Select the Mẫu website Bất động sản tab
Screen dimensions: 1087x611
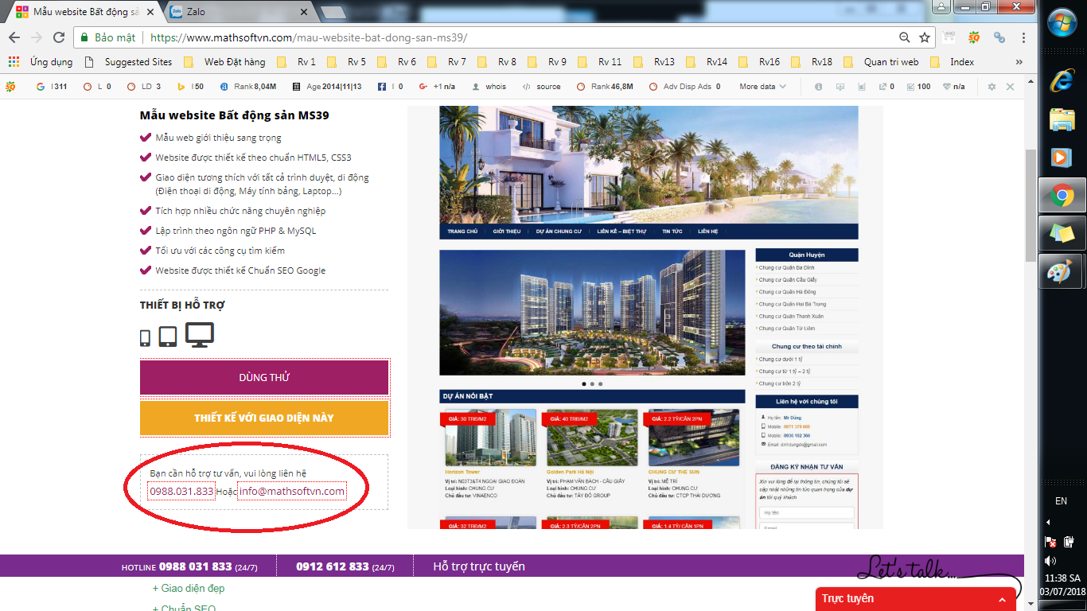(x=84, y=12)
